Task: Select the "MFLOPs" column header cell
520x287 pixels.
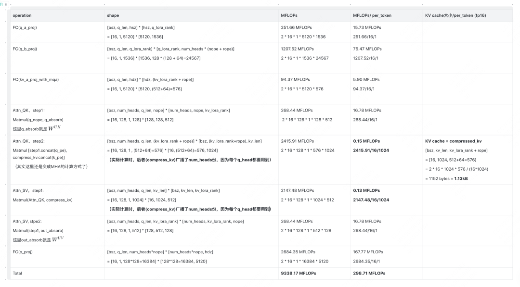Action: (x=314, y=15)
